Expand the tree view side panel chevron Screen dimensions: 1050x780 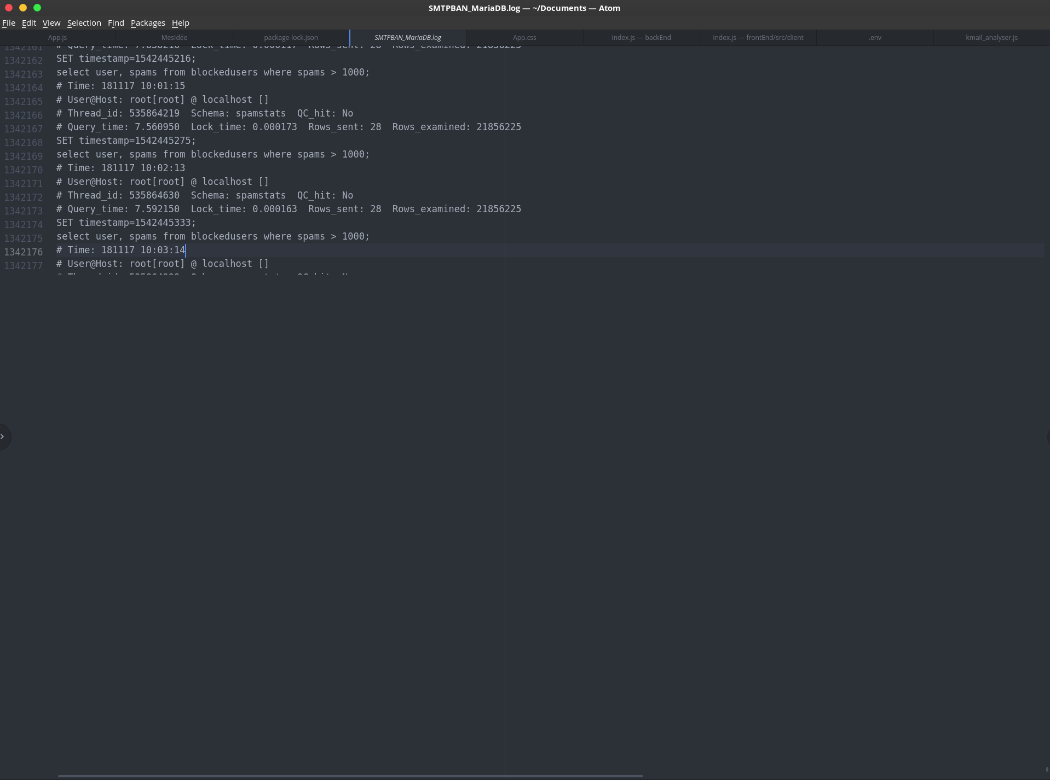(4, 436)
